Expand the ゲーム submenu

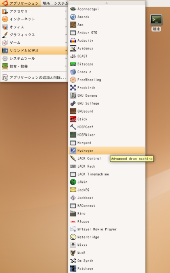34,43
